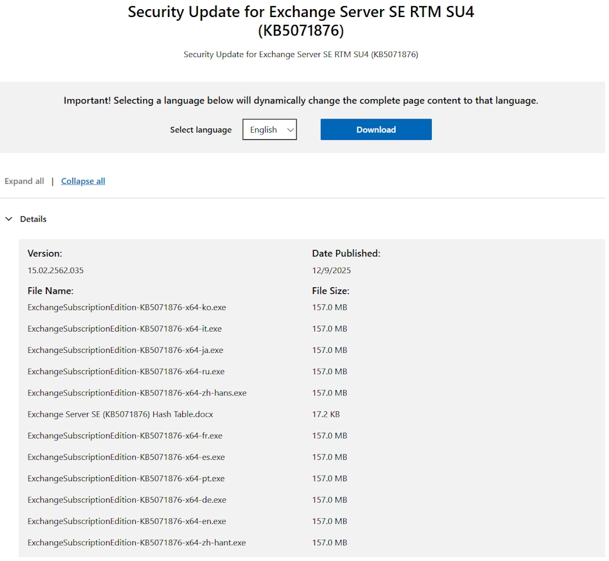Screen dimensions: 609x561
Task: Click the x64-en.exe file entry
Action: pyautogui.click(x=127, y=521)
